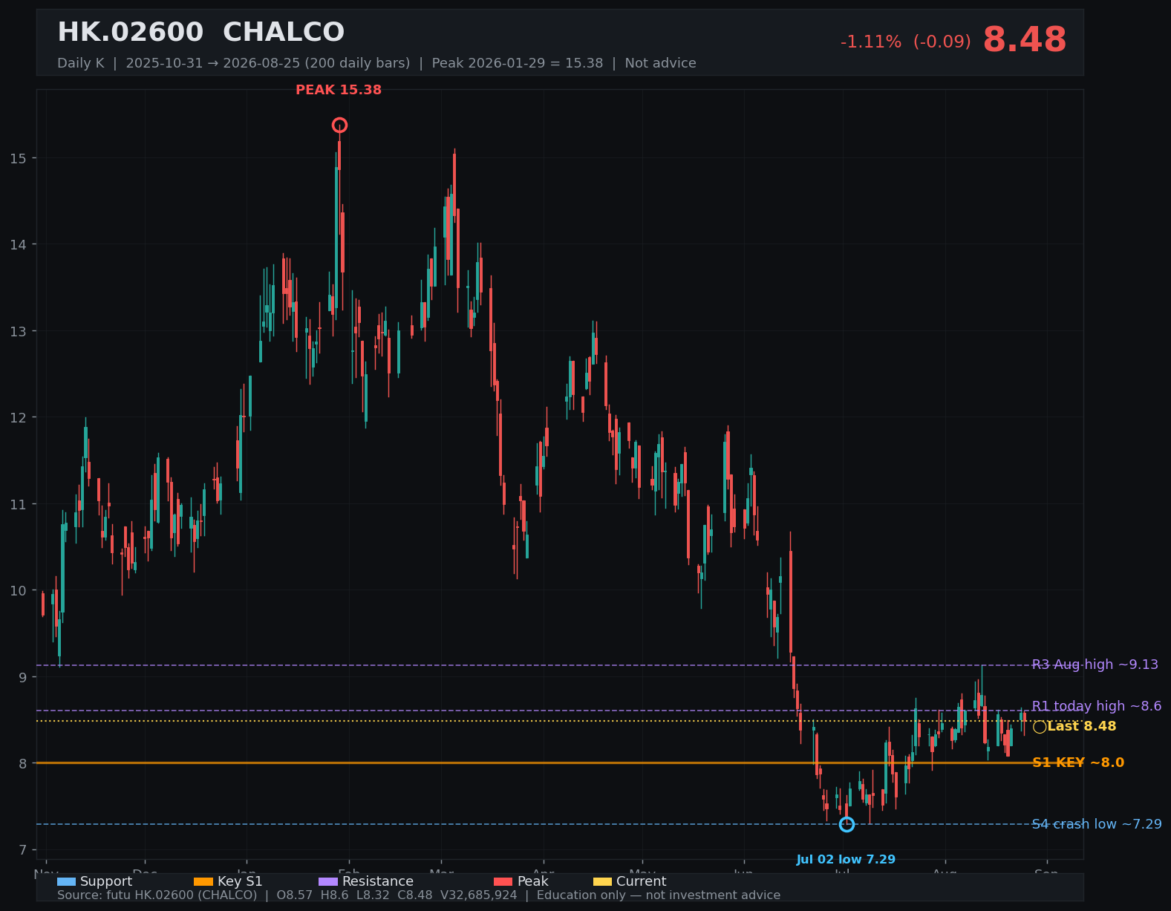Click the 'PEAK 15.38' label

[x=339, y=90]
